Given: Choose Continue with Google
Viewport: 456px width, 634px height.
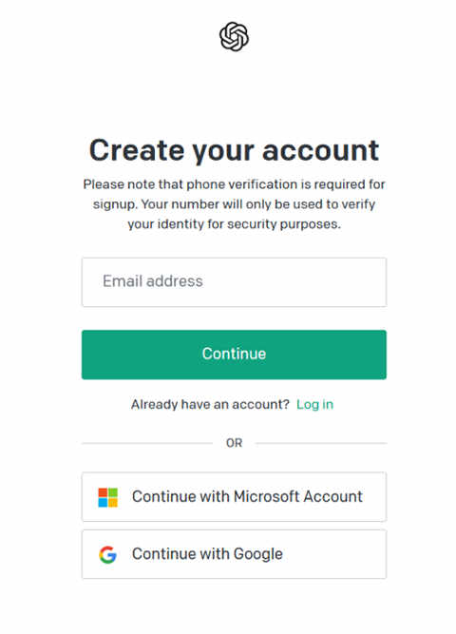Looking at the screenshot, I should click(234, 554).
